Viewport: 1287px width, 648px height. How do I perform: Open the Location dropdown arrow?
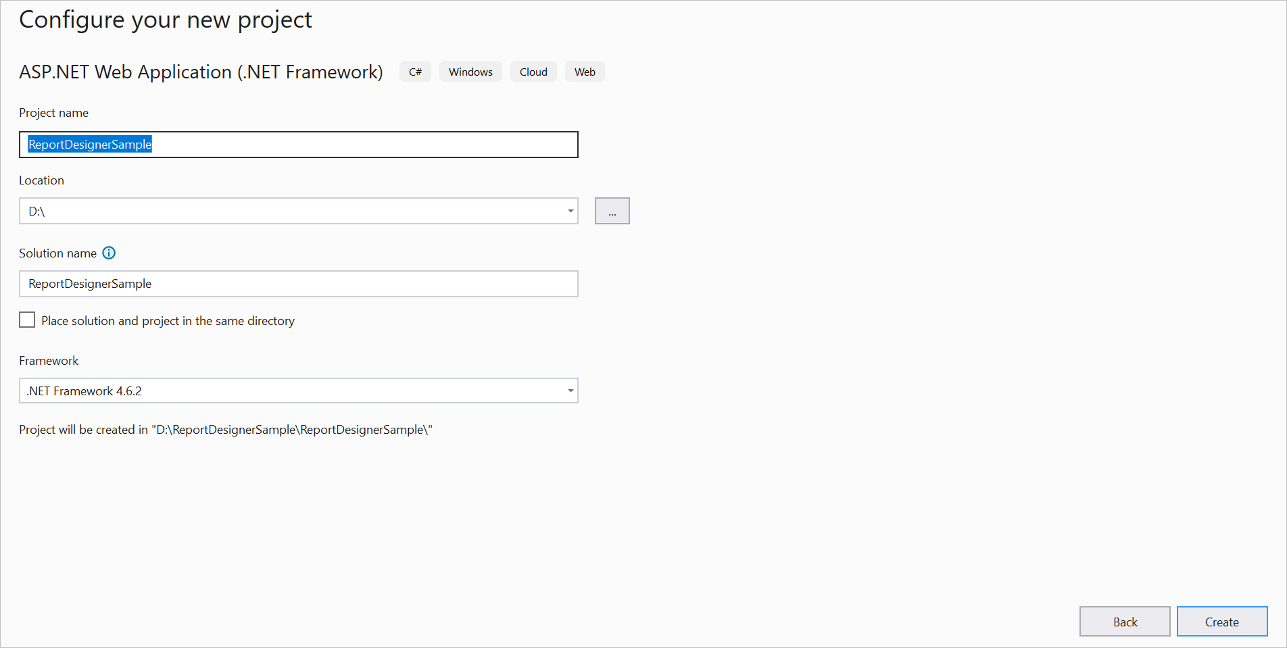[570, 211]
